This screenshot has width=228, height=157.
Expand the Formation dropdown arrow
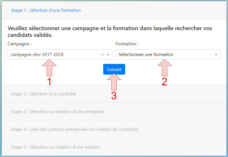(x=216, y=55)
